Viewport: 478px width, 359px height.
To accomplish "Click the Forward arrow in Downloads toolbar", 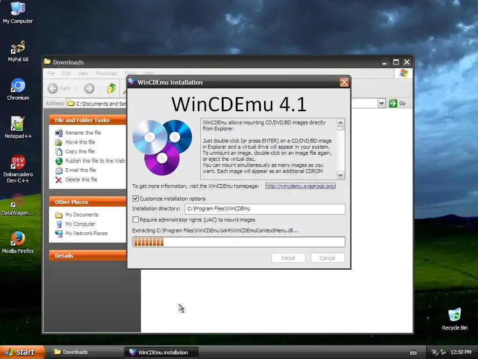I will click(x=89, y=88).
